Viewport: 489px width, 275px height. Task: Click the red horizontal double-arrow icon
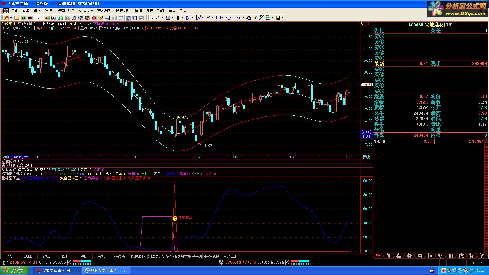pyautogui.click(x=30, y=18)
